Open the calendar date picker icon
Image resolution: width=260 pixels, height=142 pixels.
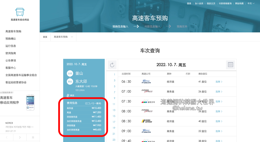click(x=230, y=65)
